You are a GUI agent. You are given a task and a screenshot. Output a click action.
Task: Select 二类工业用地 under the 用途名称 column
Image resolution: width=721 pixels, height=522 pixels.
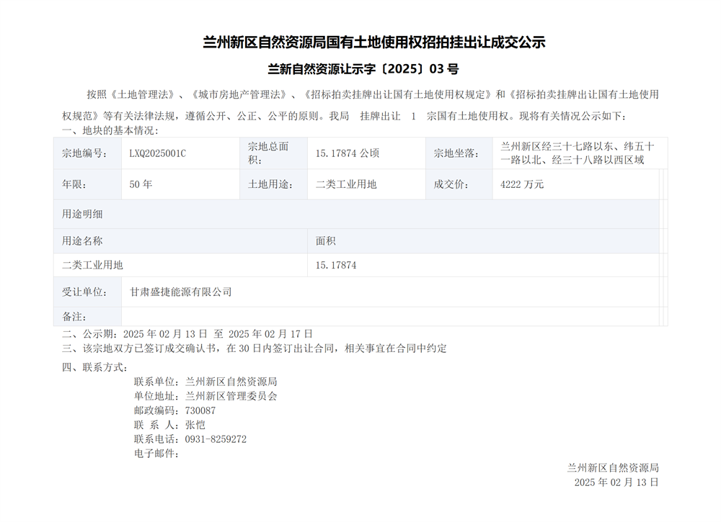pos(92,265)
